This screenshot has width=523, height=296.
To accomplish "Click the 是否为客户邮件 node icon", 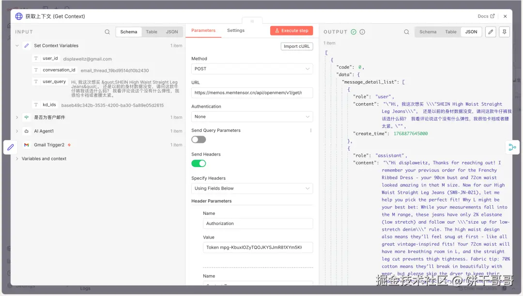I will [27, 117].
